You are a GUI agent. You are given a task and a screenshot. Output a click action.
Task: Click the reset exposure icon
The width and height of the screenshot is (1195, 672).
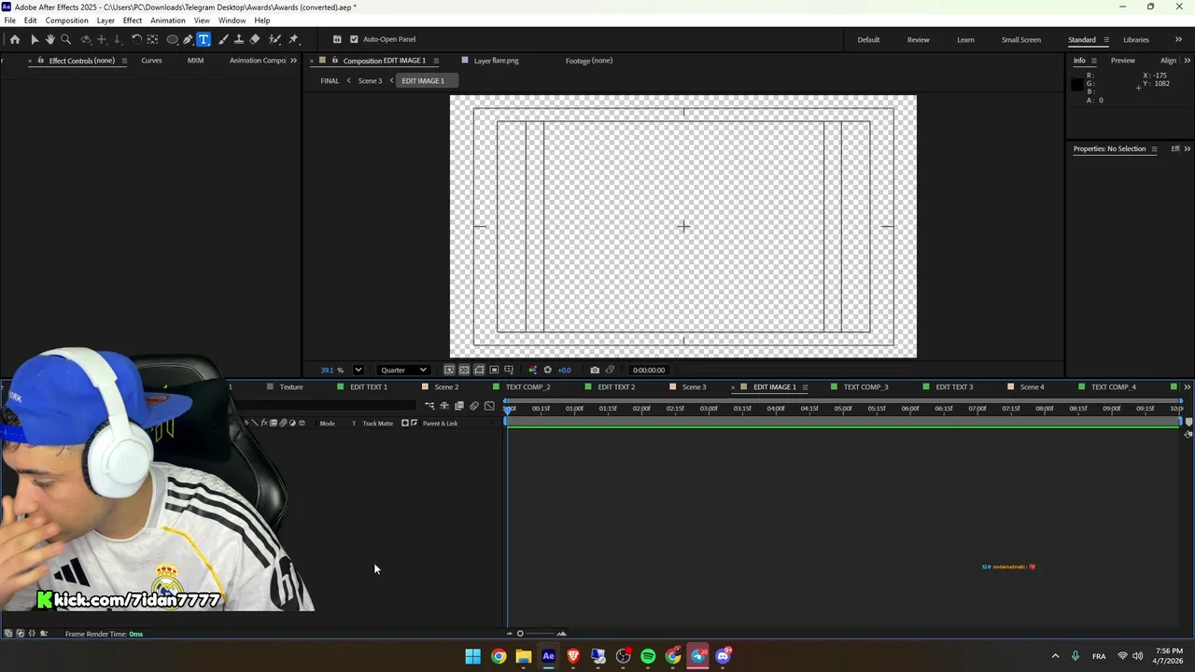coord(547,370)
